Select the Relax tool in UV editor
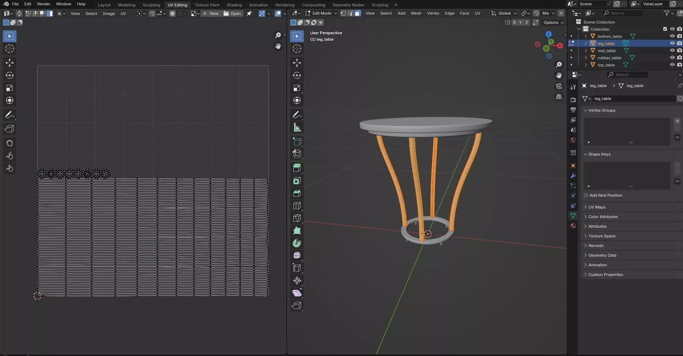The image size is (683, 356). [10, 156]
